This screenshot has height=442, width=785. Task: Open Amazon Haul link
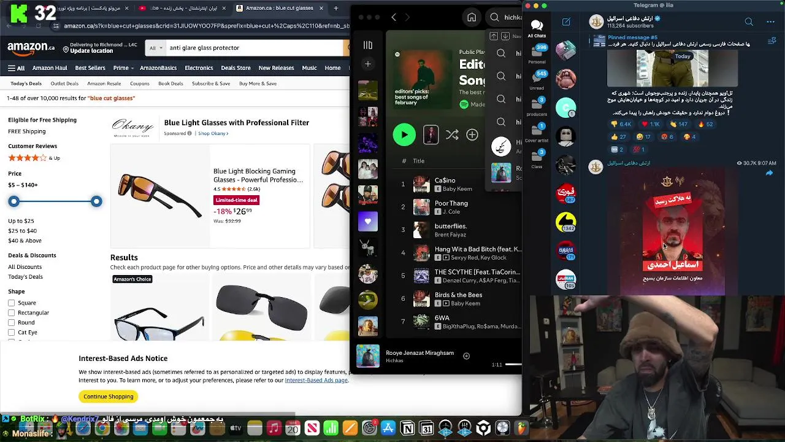50,68
